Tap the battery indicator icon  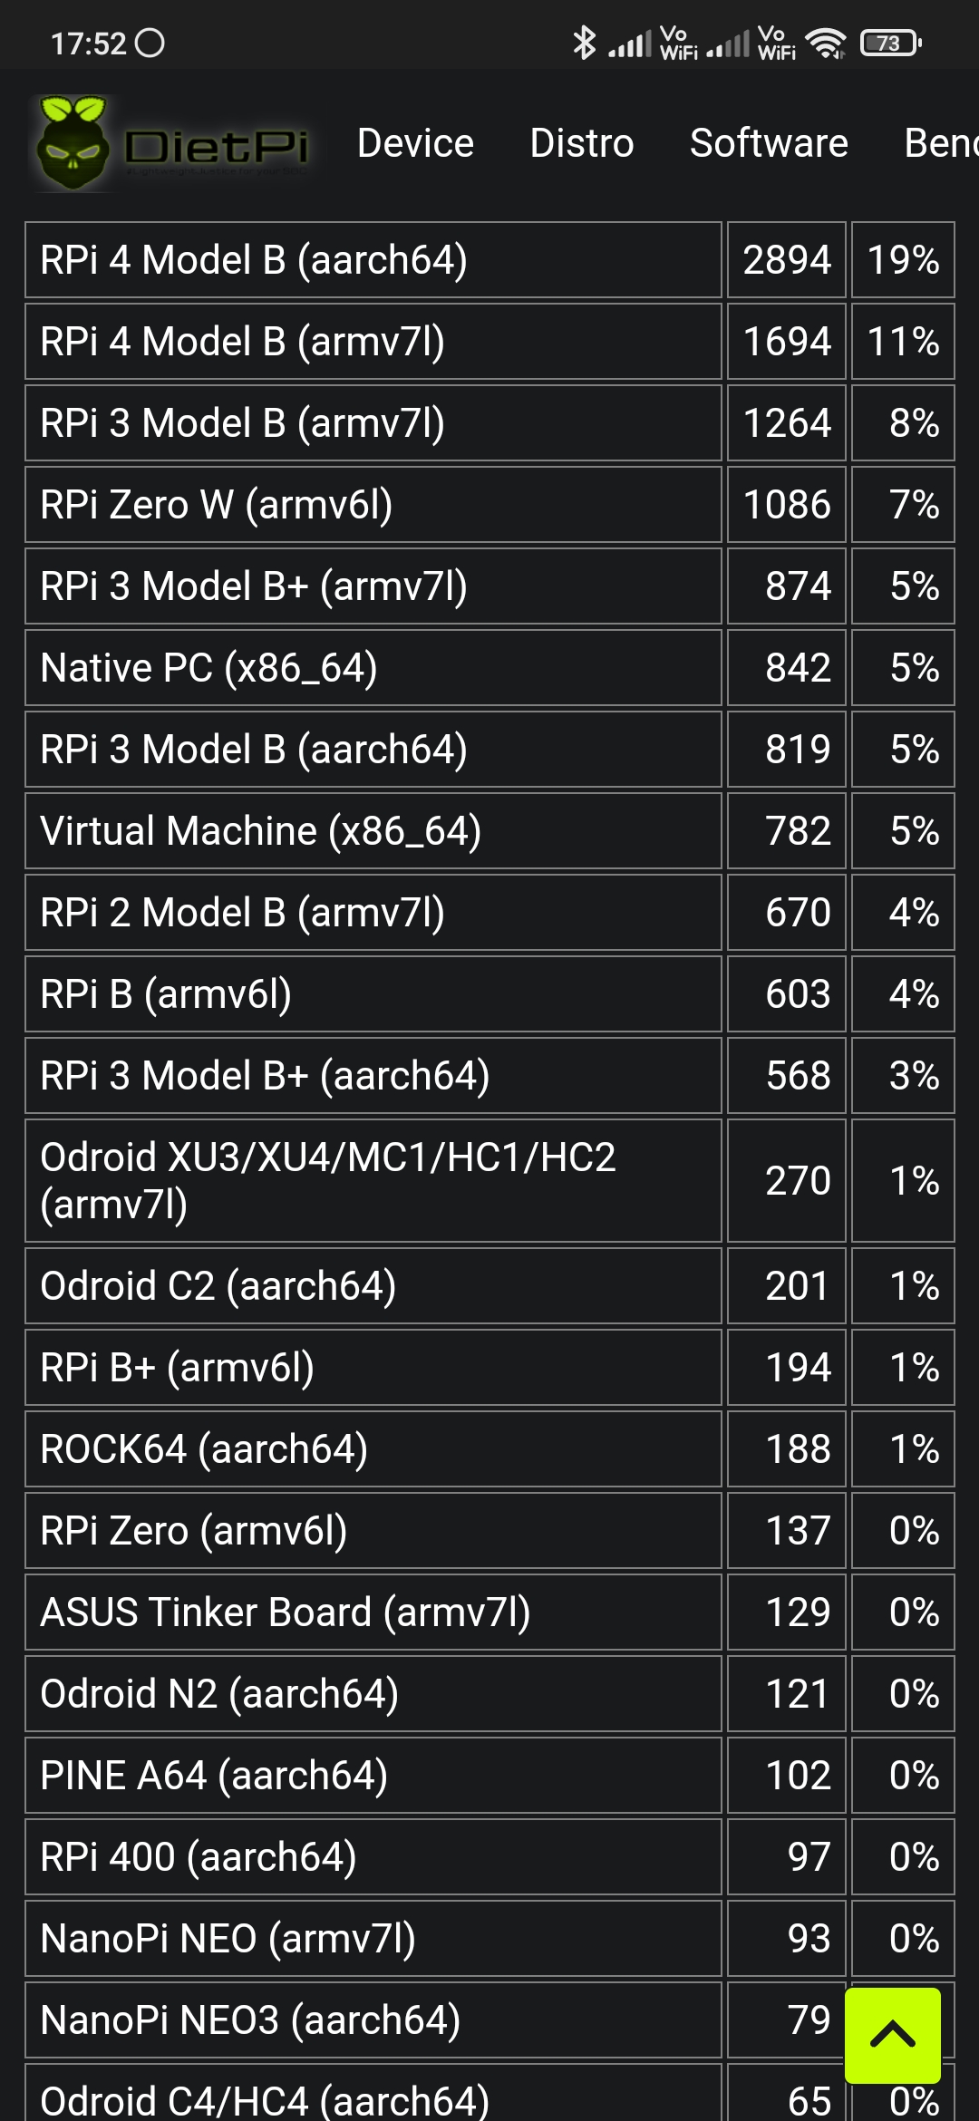coord(891,43)
